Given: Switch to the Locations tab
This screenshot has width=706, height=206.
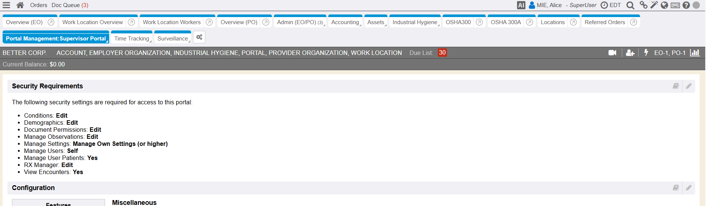Looking at the screenshot, I should pyautogui.click(x=553, y=22).
